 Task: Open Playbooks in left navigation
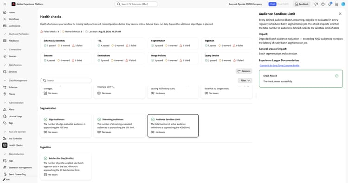[13, 41]
